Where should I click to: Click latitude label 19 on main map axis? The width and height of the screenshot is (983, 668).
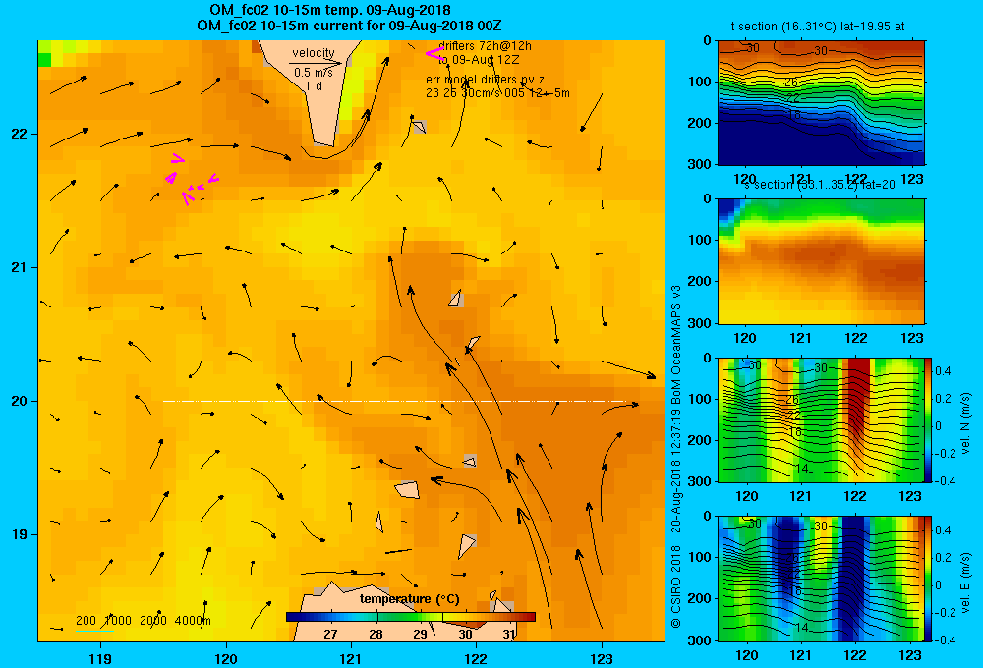click(20, 534)
